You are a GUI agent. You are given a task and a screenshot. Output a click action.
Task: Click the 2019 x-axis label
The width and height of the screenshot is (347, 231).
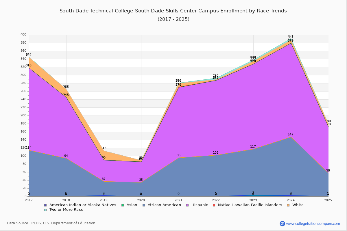pyautogui.click(x=104, y=200)
